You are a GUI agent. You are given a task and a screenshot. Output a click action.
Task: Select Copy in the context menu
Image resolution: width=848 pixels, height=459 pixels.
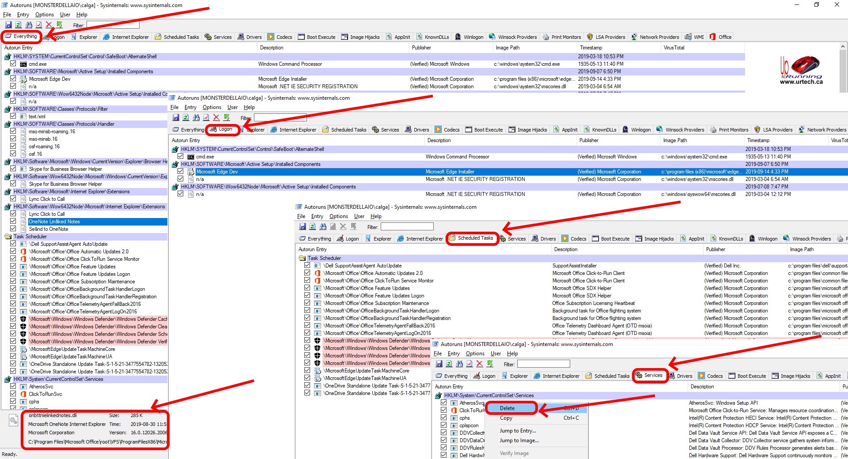click(506, 418)
